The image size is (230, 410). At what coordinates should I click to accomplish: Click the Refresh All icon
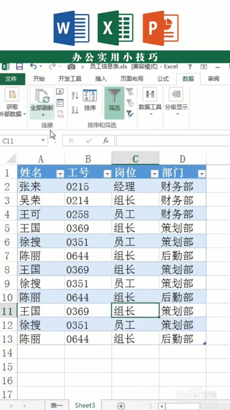[x=42, y=96]
